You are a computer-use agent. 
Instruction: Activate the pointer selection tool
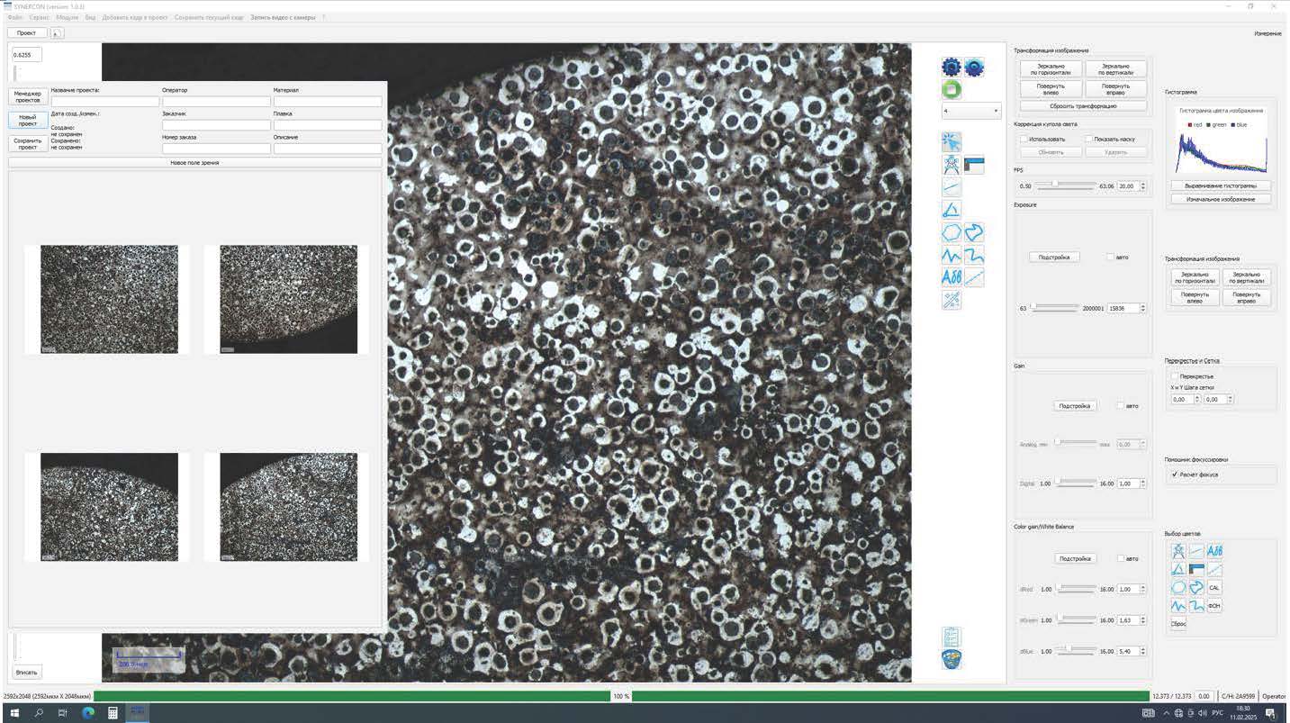click(952, 142)
